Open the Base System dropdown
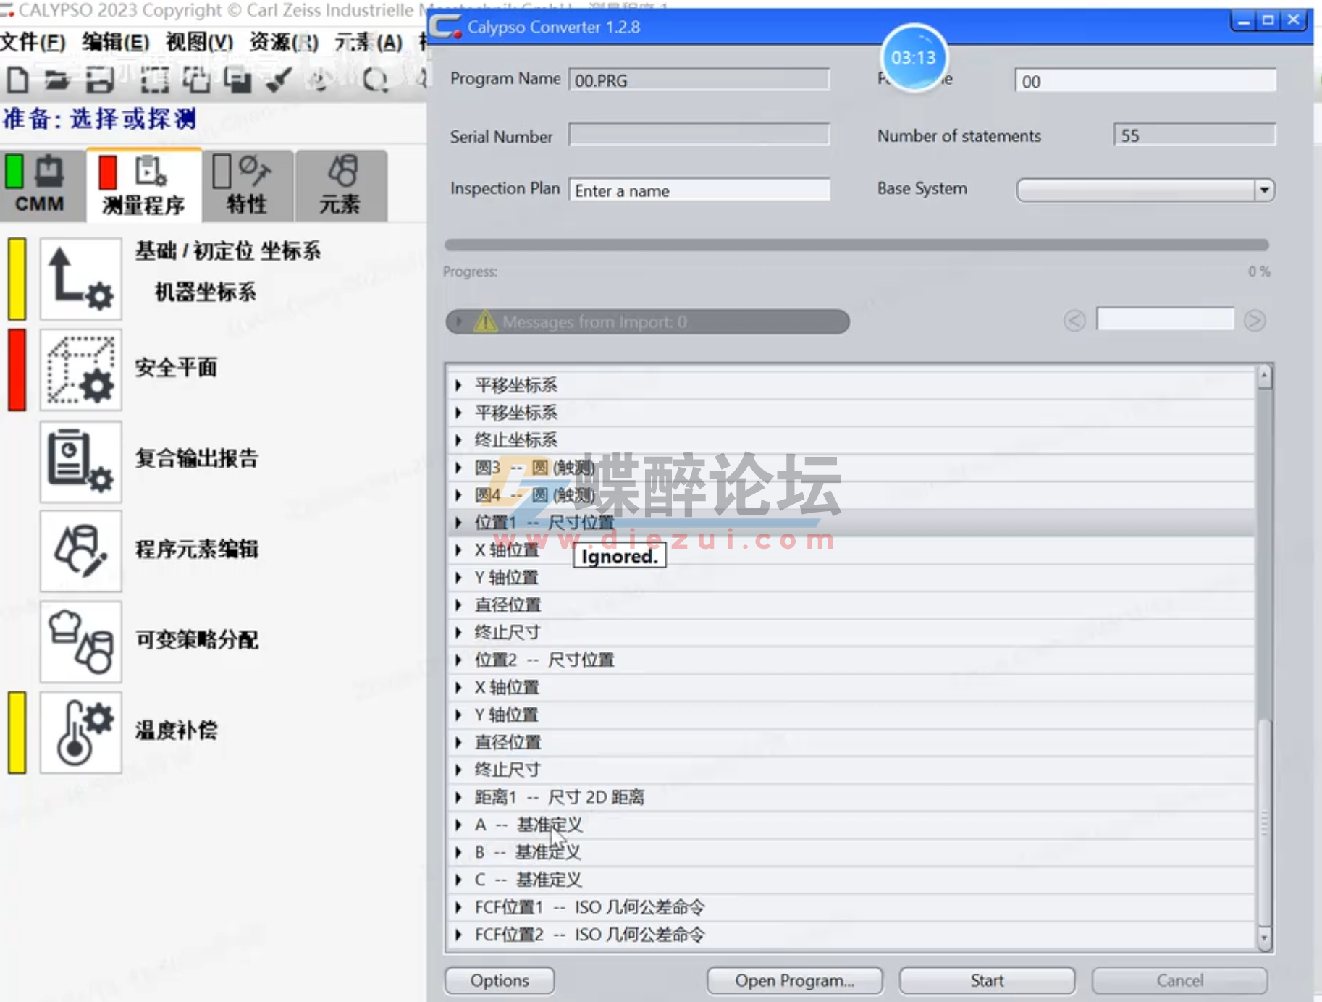The width and height of the screenshot is (1322, 1002). (1265, 190)
